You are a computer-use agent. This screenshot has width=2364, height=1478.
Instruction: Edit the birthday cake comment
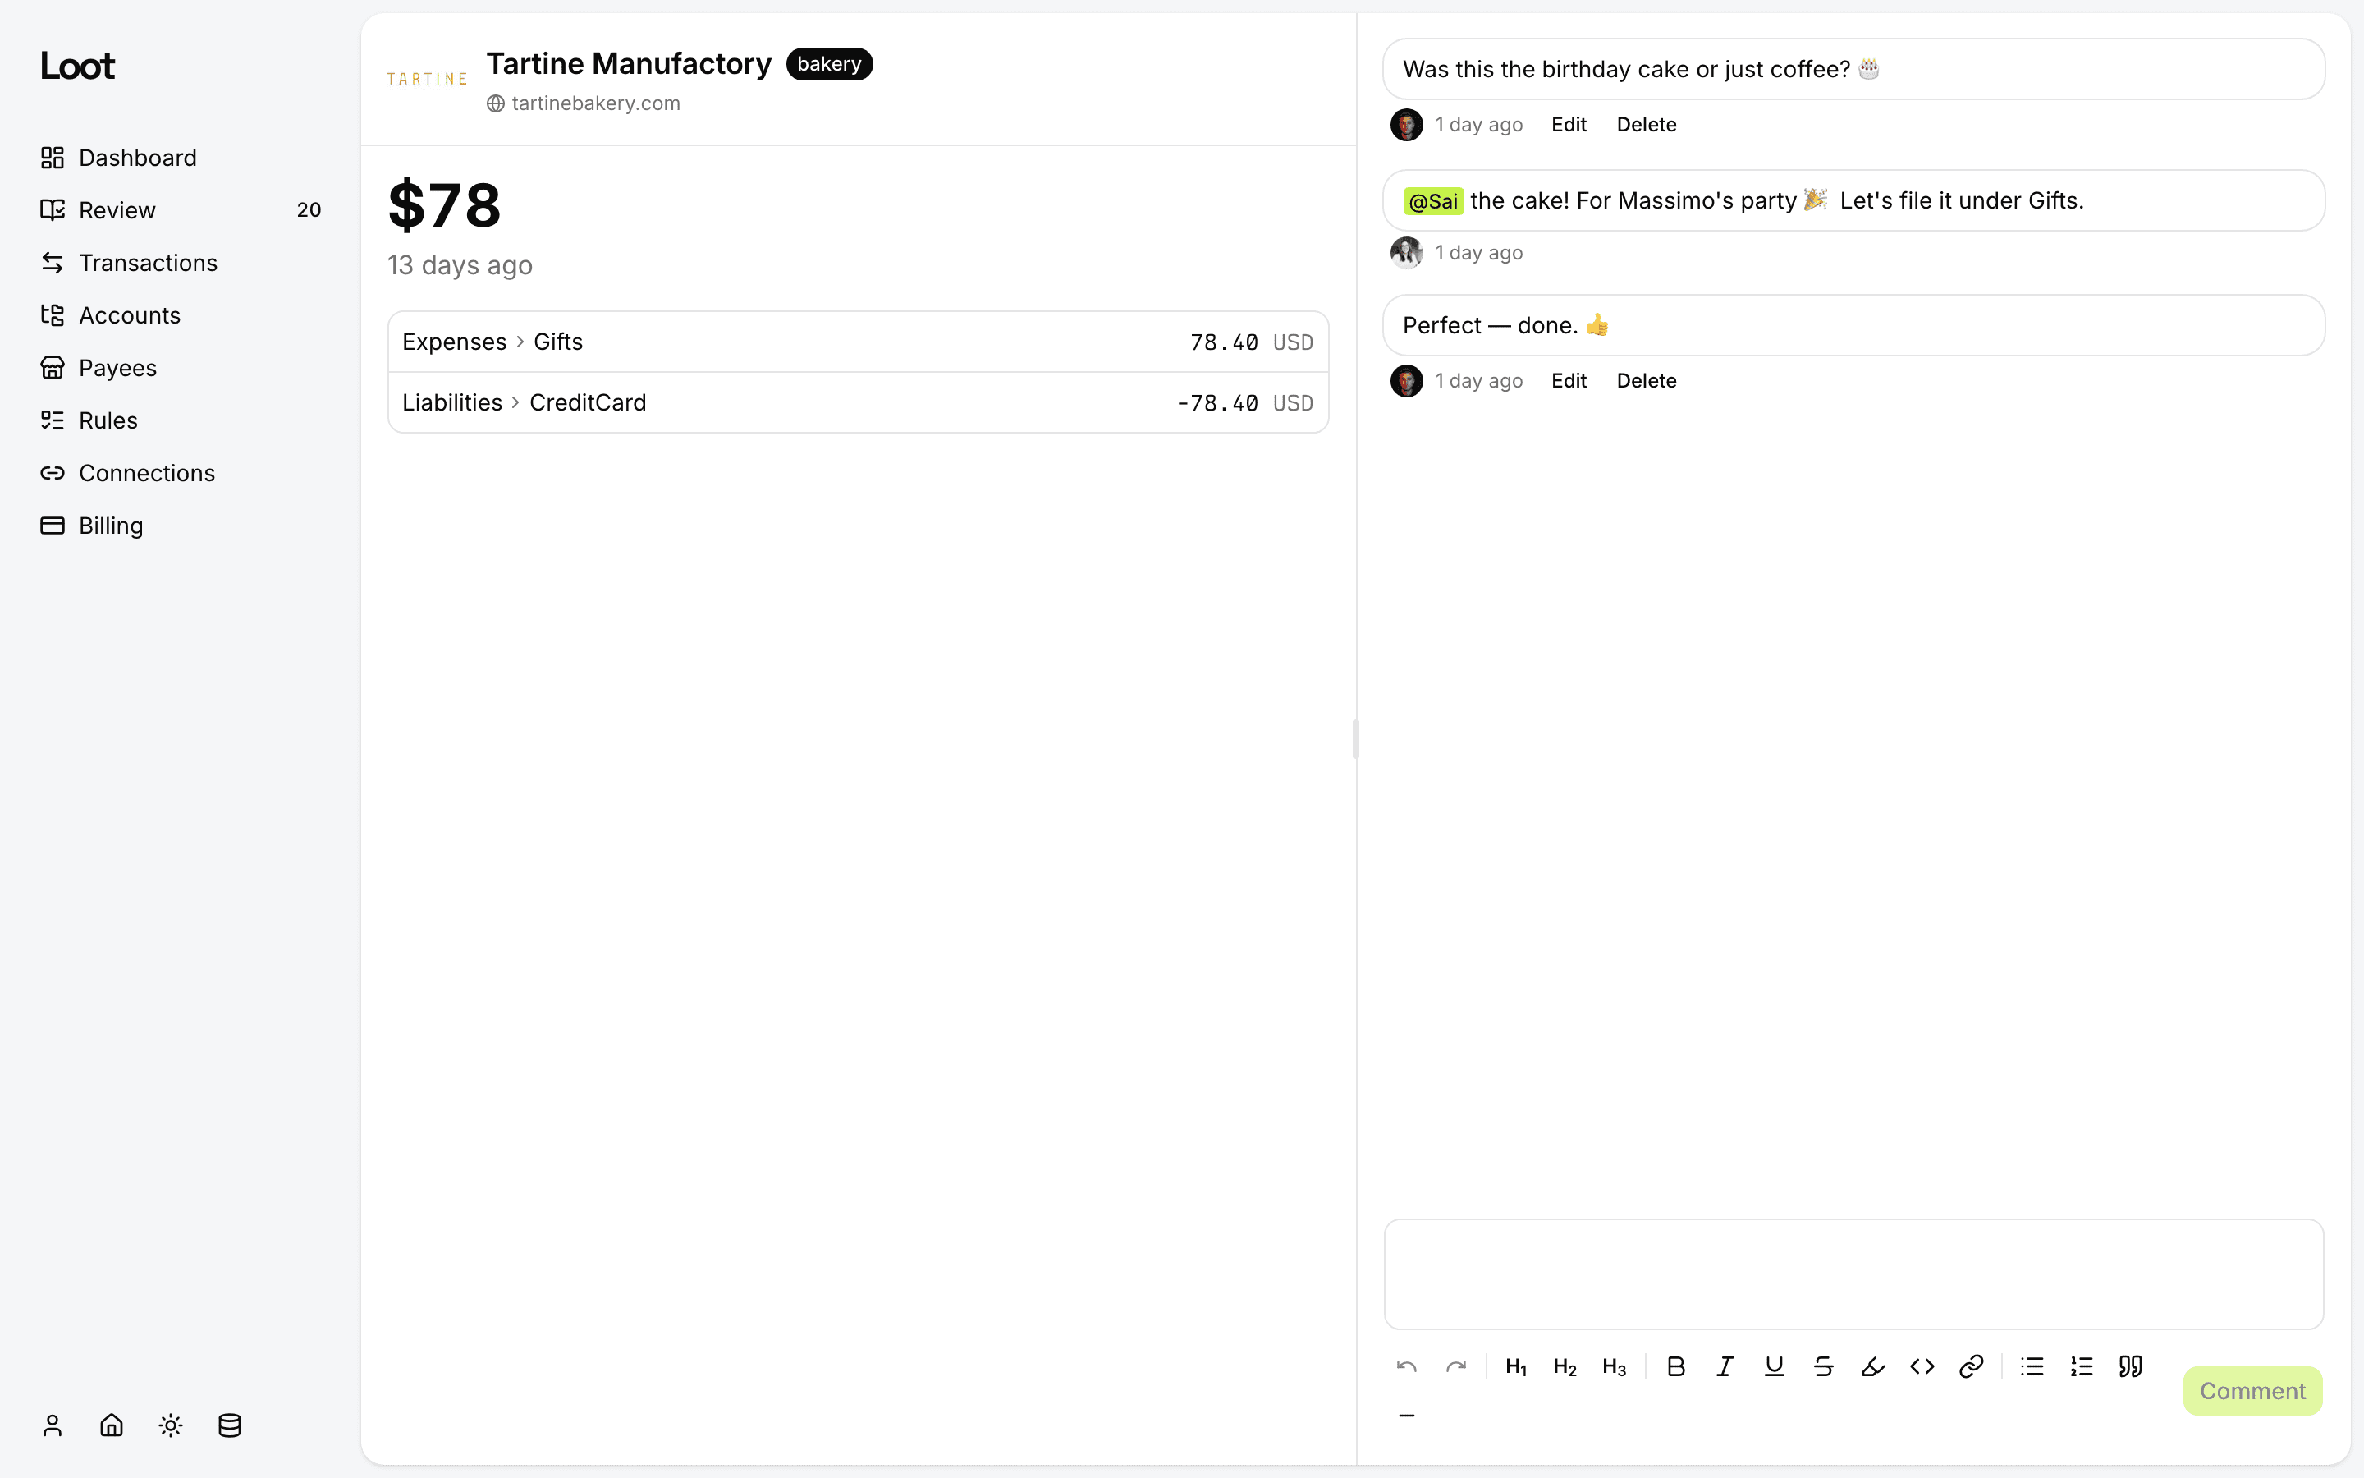coord(1569,125)
